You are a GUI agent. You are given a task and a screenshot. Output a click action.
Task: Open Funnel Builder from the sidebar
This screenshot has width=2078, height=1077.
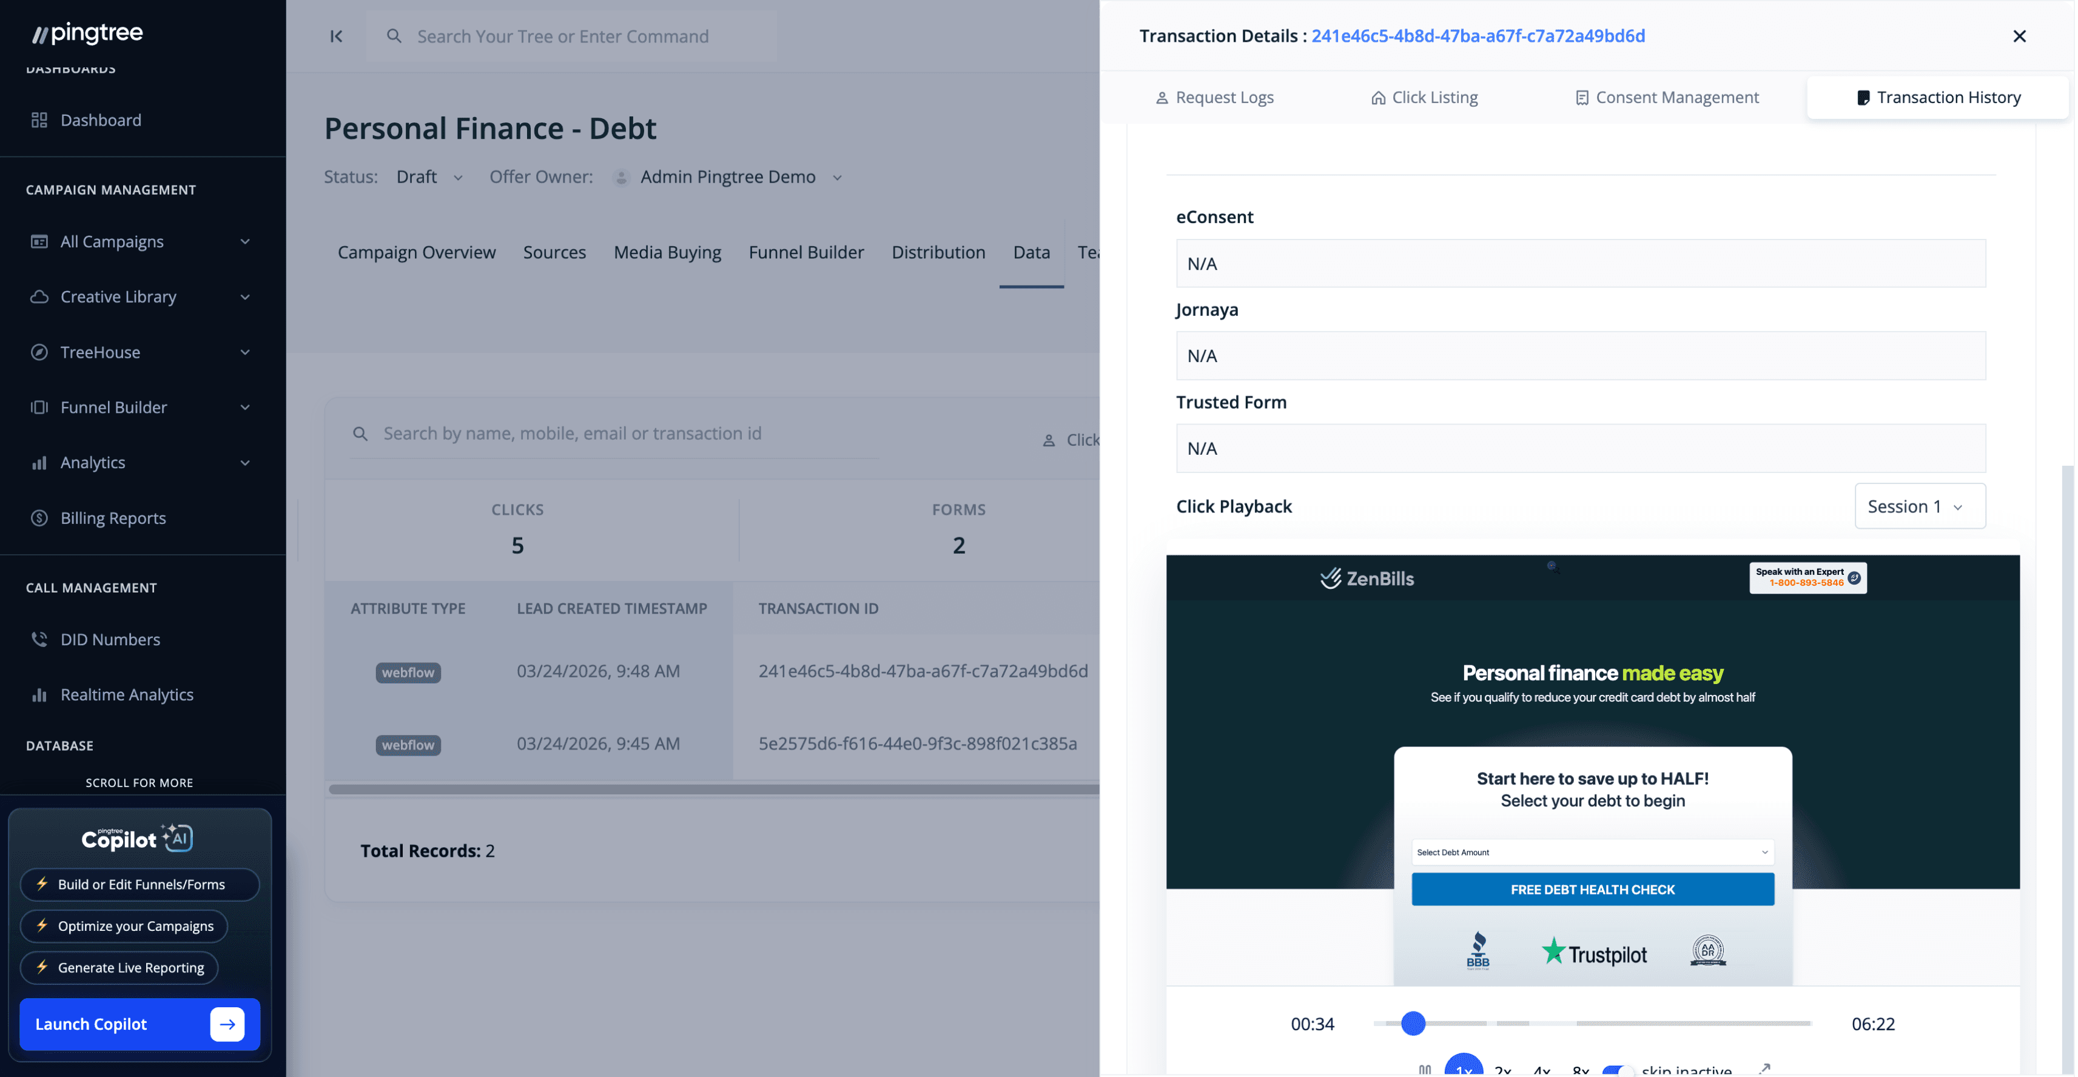click(114, 406)
